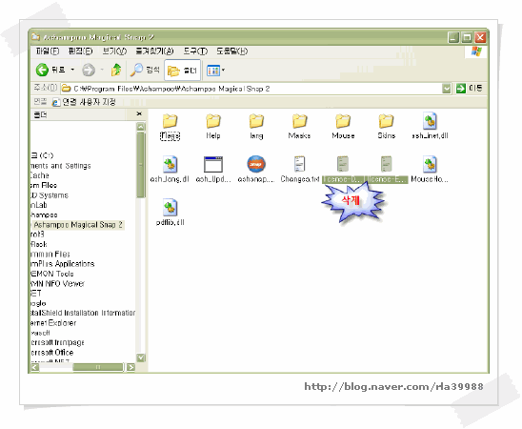The height and width of the screenshot is (429, 522).
Task: Select Ashampoo Magical Snap 2 tree item
Action: click(x=78, y=225)
